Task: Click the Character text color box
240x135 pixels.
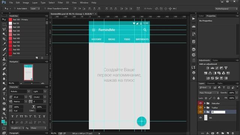Action: pos(41,111)
